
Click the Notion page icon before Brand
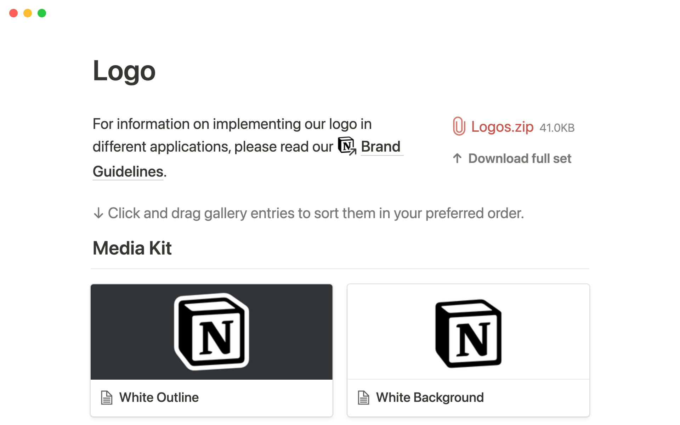tap(347, 146)
